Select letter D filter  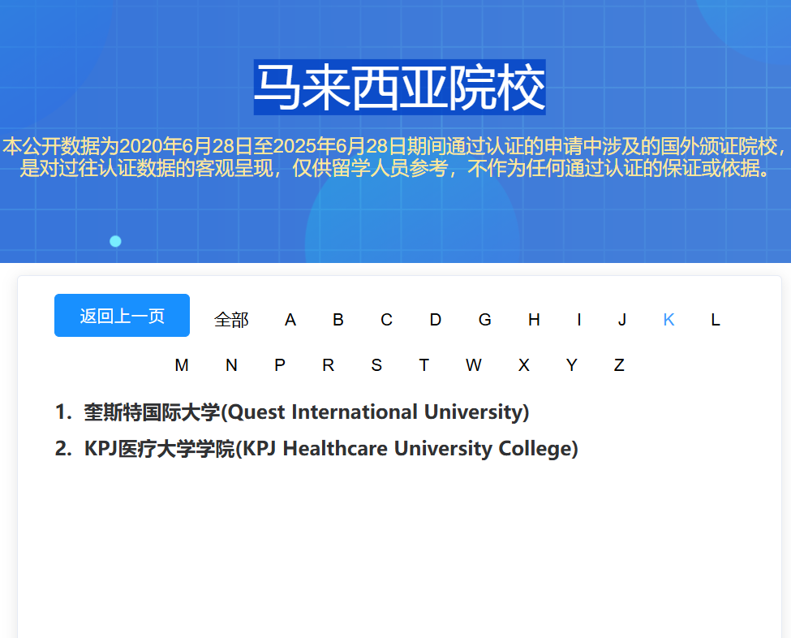[435, 320]
